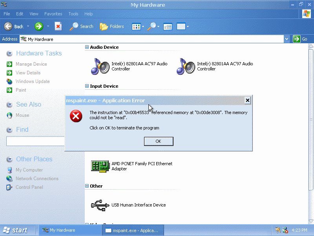314x236 pixels.
Task: Open Search from the toolbar
Action: click(x=82, y=26)
